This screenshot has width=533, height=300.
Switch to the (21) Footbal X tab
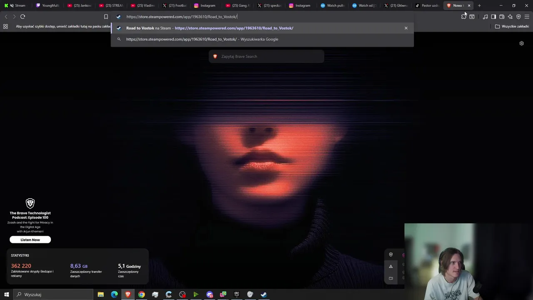tap(174, 5)
